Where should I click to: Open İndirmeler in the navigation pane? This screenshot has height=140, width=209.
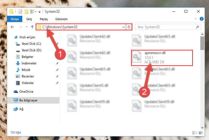[x=29, y=63]
